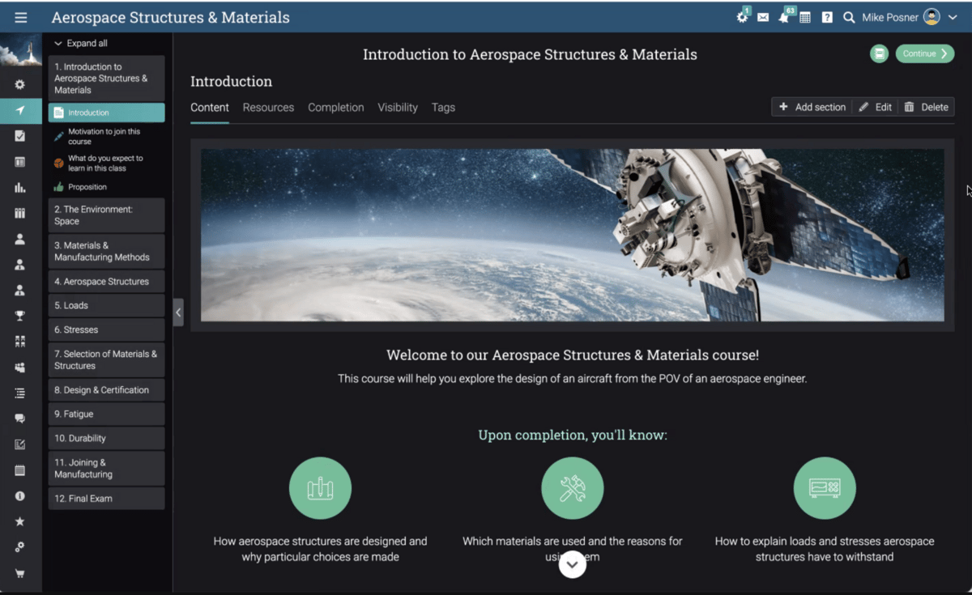Open the books library icon in sidebar
972x595 pixels.
20,214
